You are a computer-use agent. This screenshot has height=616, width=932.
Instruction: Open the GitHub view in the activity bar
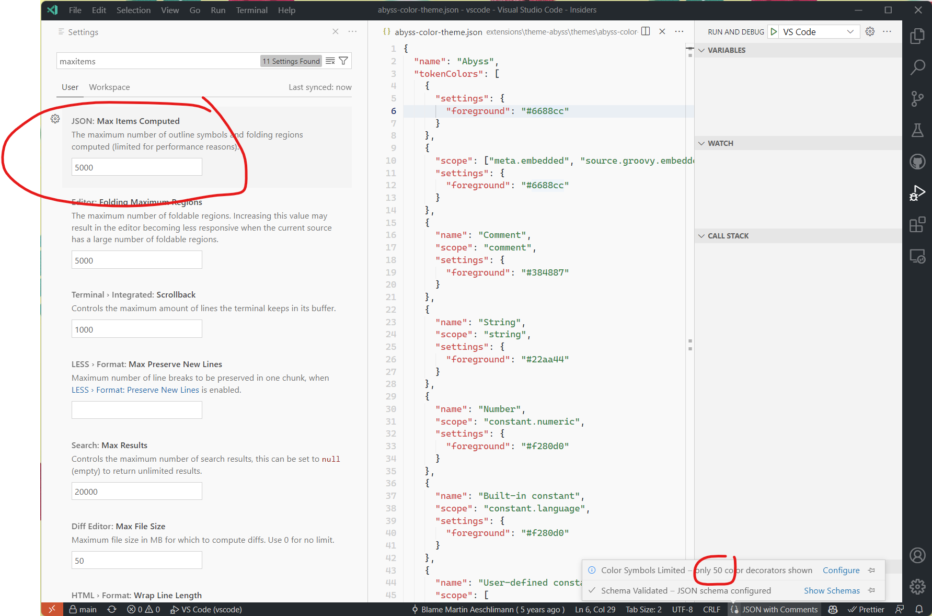917,162
